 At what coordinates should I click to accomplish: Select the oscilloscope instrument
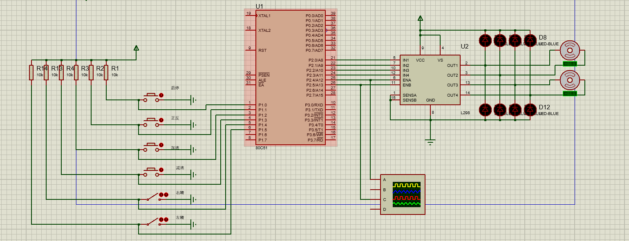pyautogui.click(x=403, y=195)
